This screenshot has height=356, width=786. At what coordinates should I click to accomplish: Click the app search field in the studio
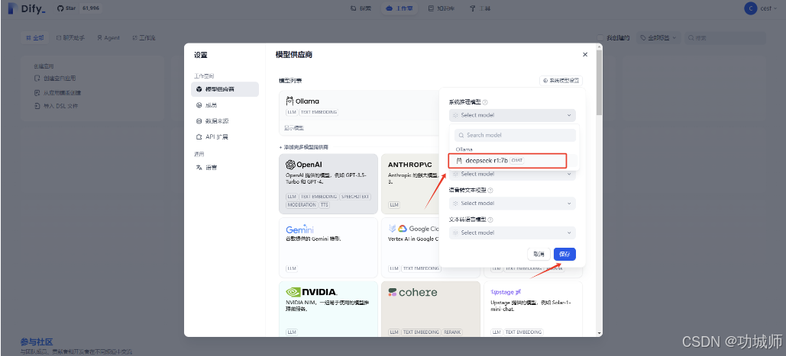pos(725,37)
